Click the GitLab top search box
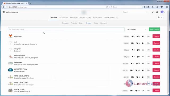The height and width of the screenshot is (96, 170). coord(135,12)
